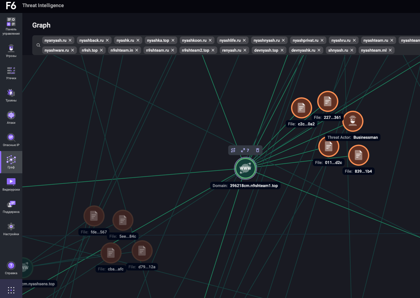This screenshot has width=420, height=298.
Task: Open the Поддержка support section
Action: [11, 207]
